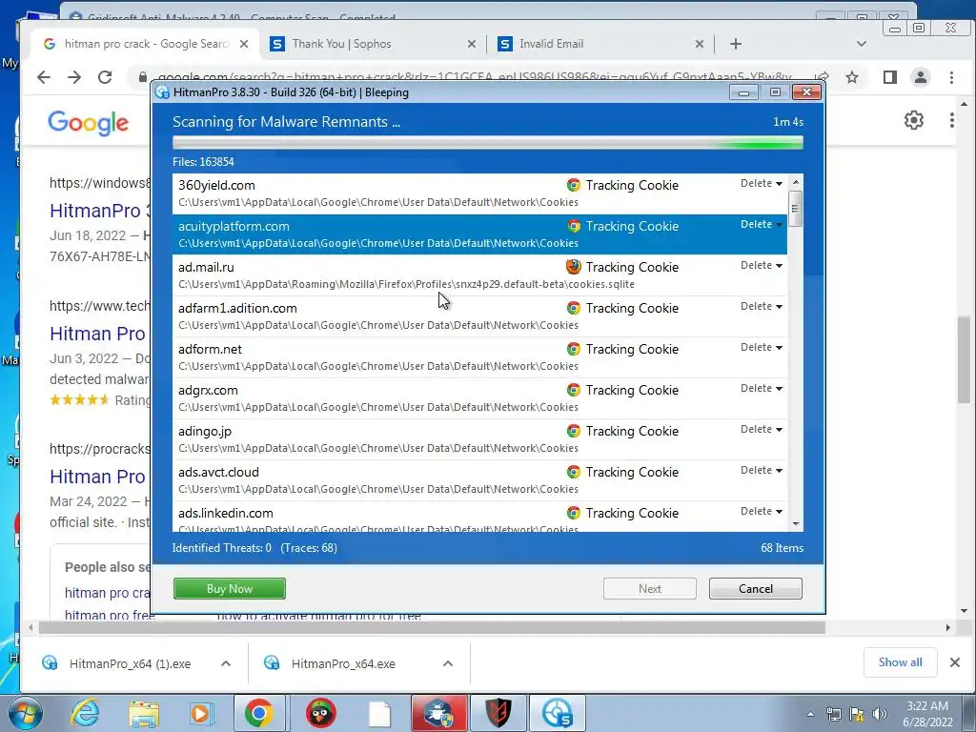Click the red bird taskbar icon

click(321, 713)
